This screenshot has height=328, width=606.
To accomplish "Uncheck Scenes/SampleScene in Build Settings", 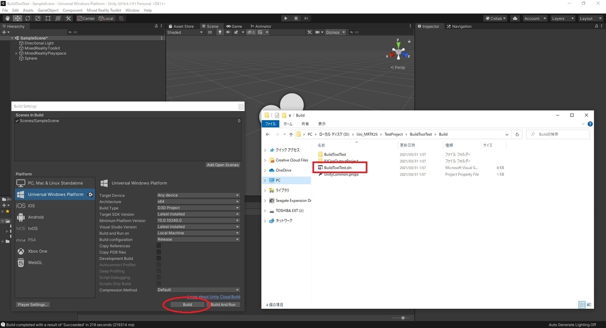I will click(18, 121).
